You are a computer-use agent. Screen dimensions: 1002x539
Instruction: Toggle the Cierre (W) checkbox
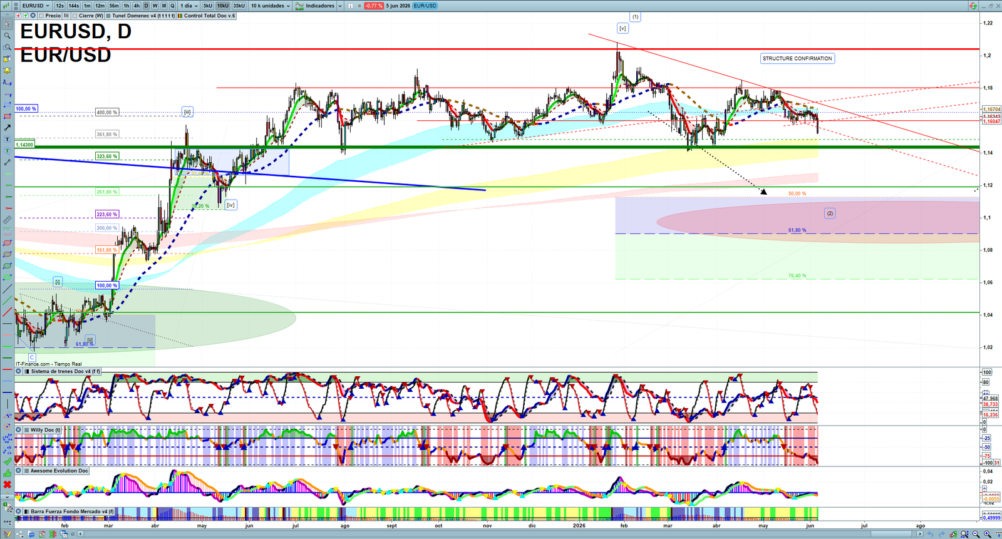pyautogui.click(x=75, y=16)
